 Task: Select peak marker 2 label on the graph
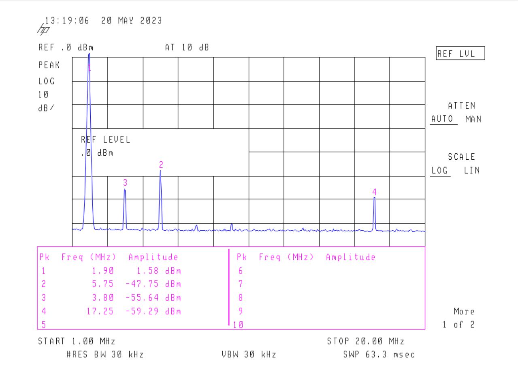click(x=161, y=165)
